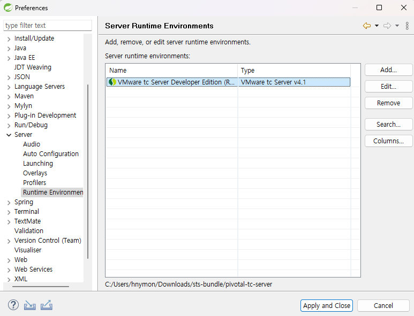The width and height of the screenshot is (414, 316).
Task: Expand the Mylyn tree node
Action: pyautogui.click(x=9, y=106)
